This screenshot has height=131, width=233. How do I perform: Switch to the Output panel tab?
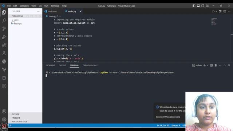[x=62, y=65]
